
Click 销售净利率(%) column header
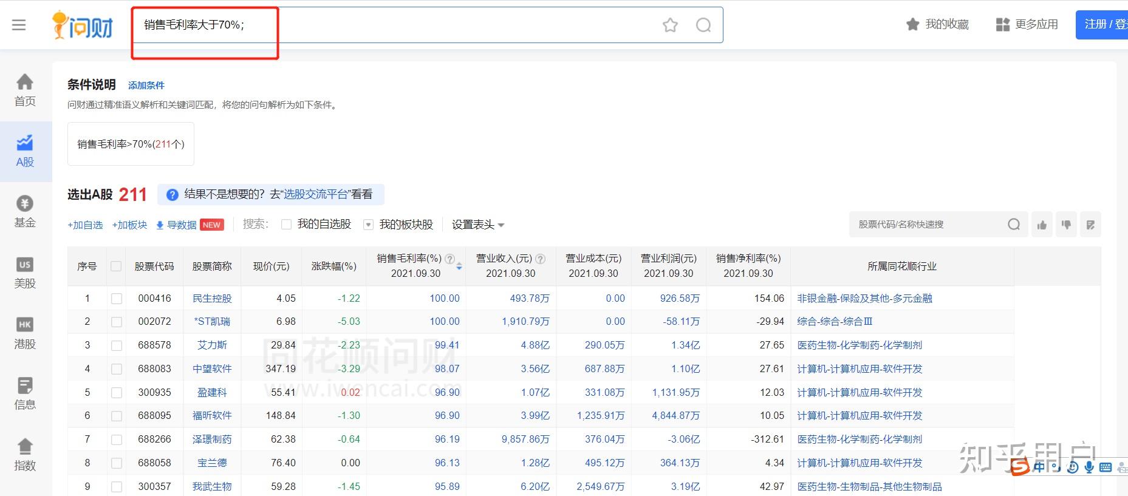[x=748, y=266]
